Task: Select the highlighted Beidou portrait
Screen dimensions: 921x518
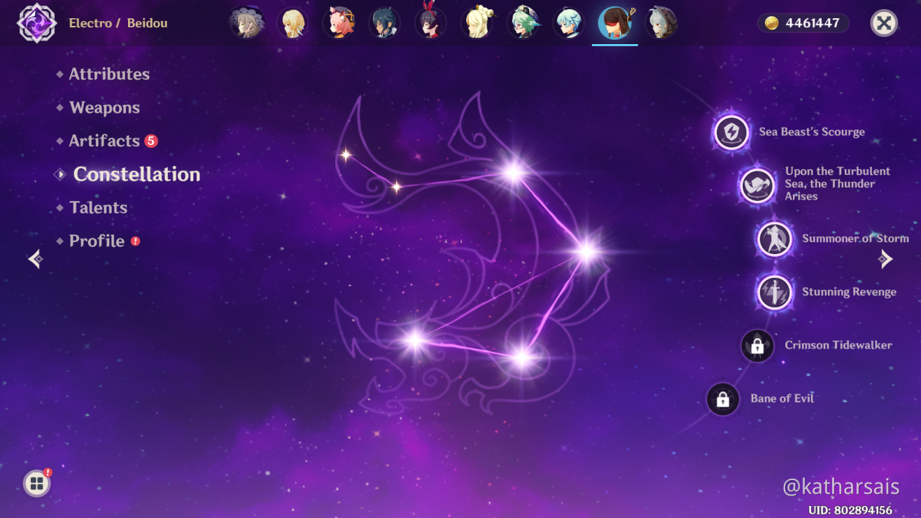Action: 615,23
